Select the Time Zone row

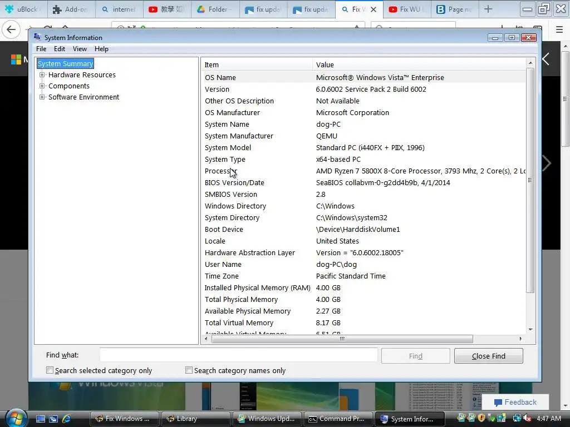pyautogui.click(x=363, y=276)
